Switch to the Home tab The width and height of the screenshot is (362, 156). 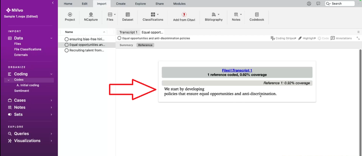coord(68,4)
